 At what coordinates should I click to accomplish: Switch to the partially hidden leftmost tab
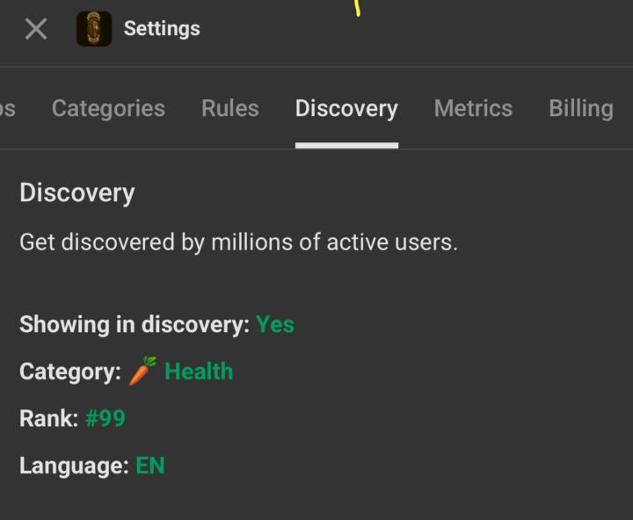(x=7, y=109)
